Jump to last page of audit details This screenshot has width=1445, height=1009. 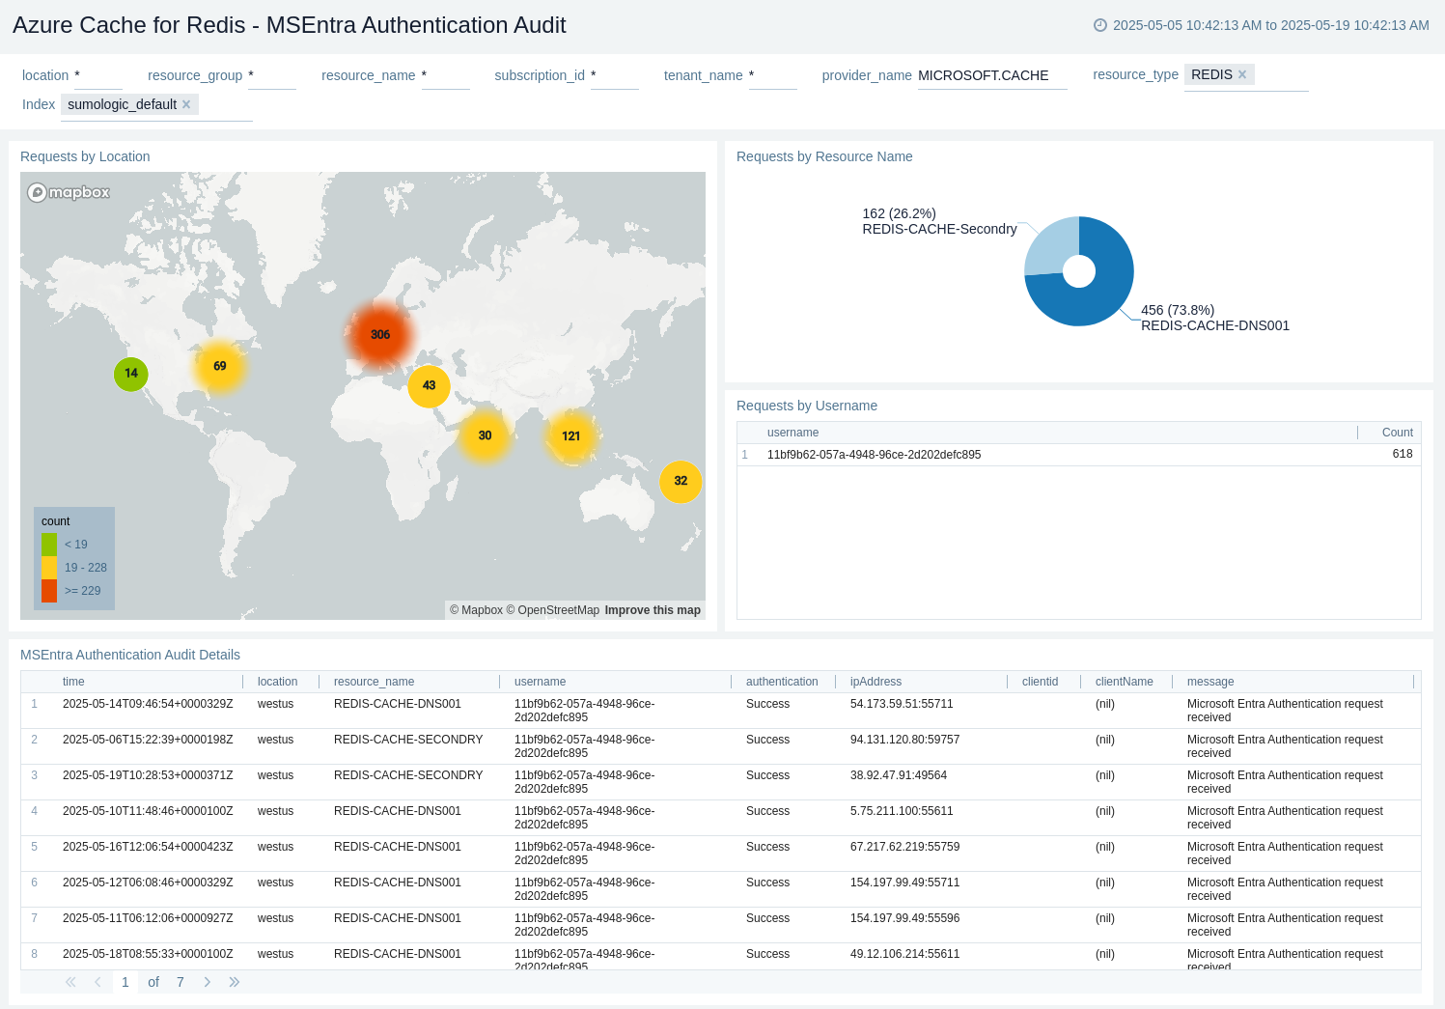tap(234, 982)
